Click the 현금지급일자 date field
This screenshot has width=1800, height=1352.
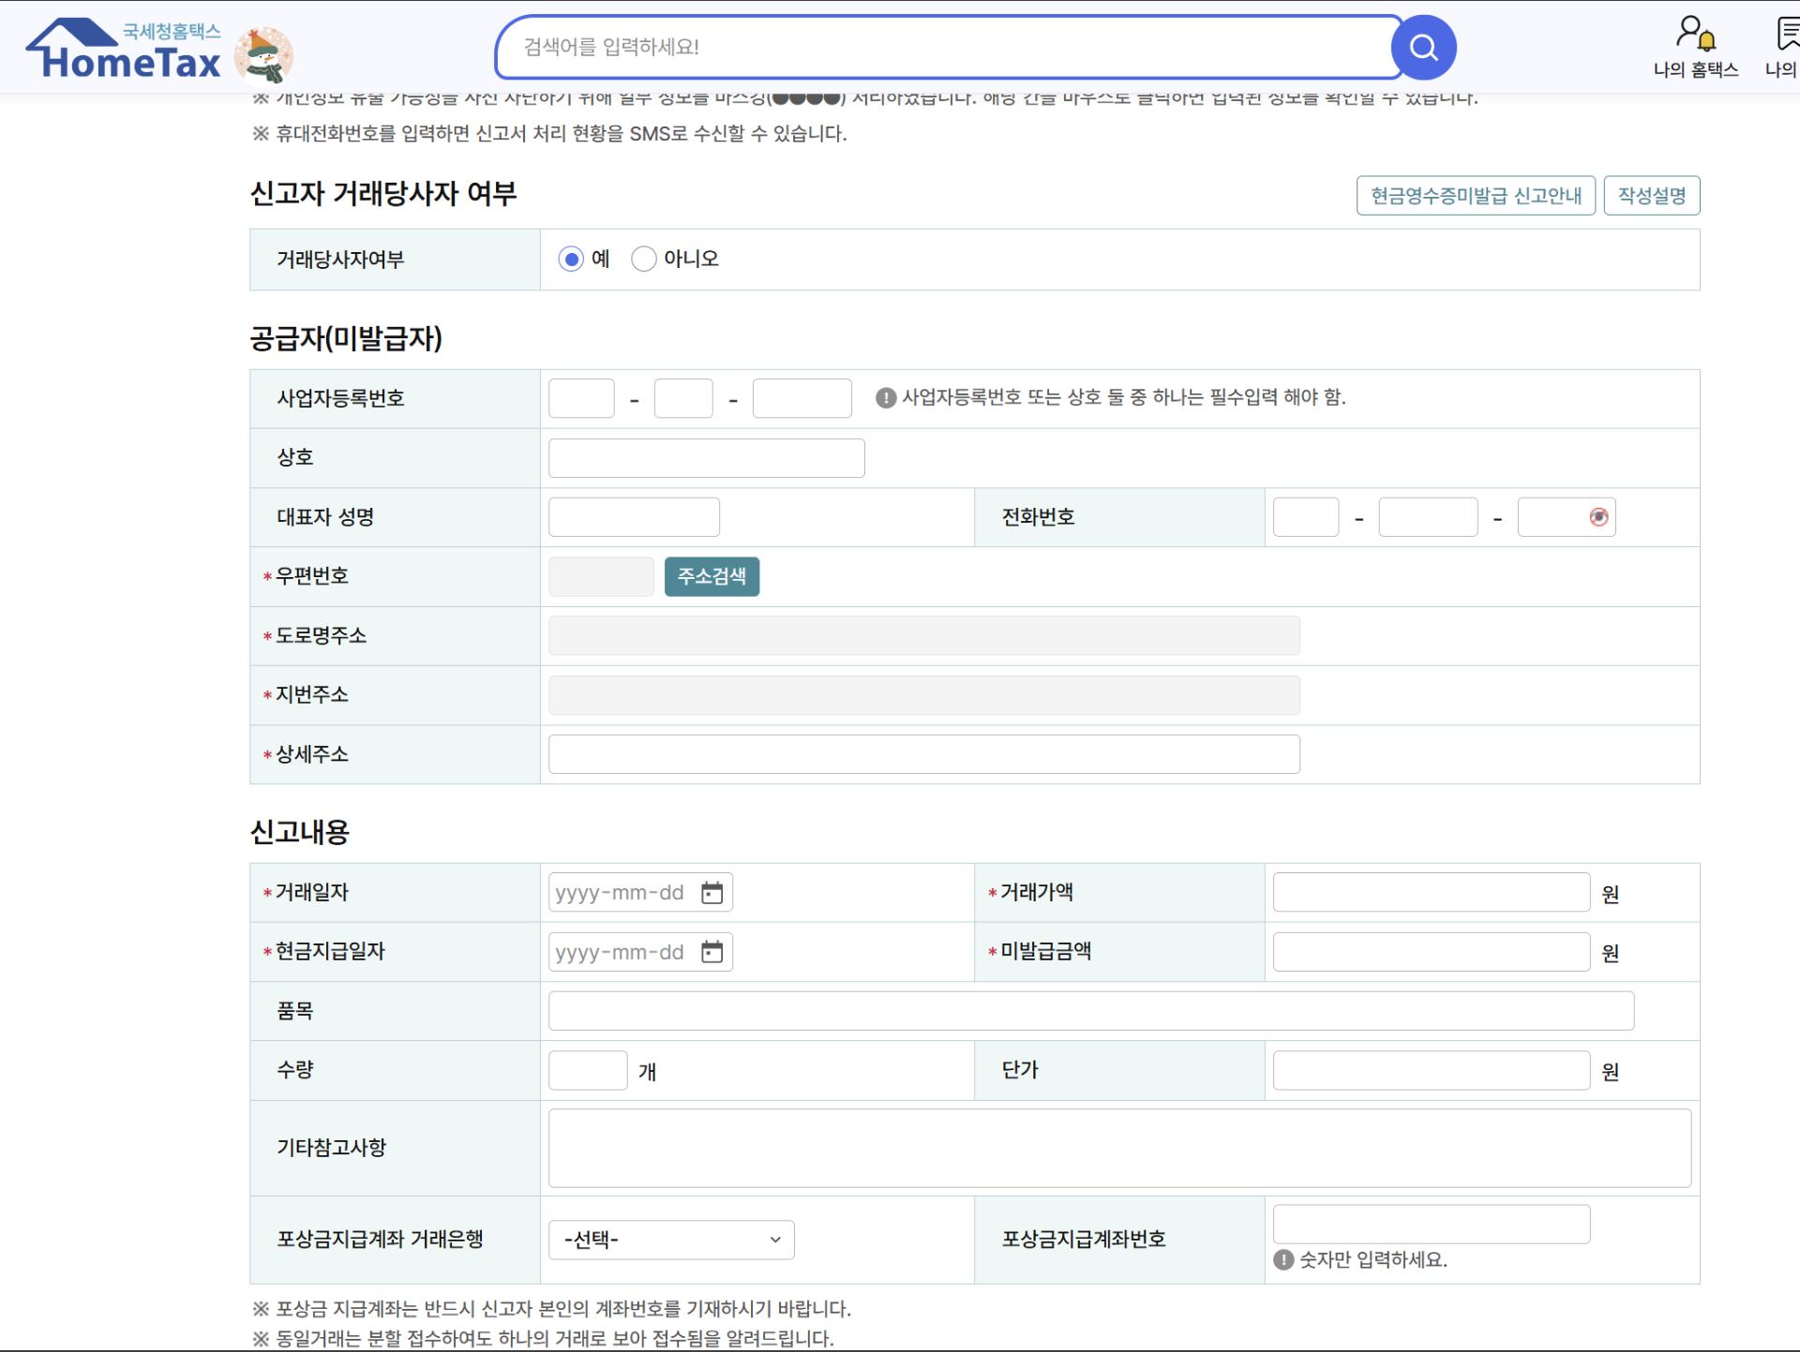point(621,952)
